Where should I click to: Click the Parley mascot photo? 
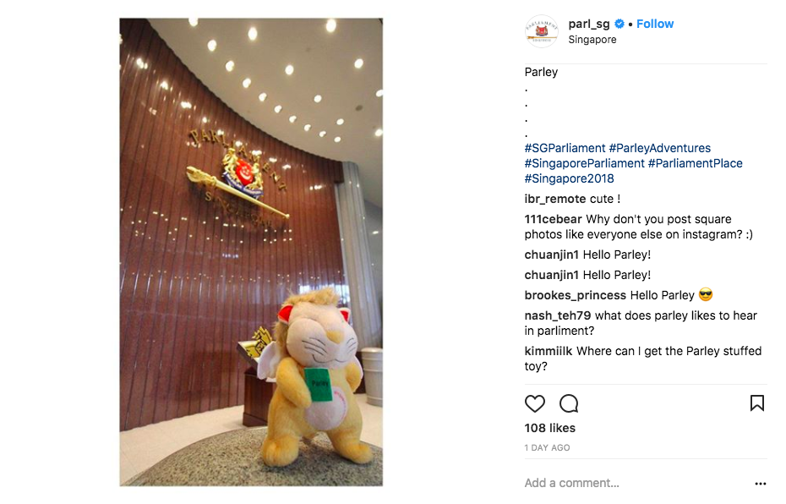point(251,252)
